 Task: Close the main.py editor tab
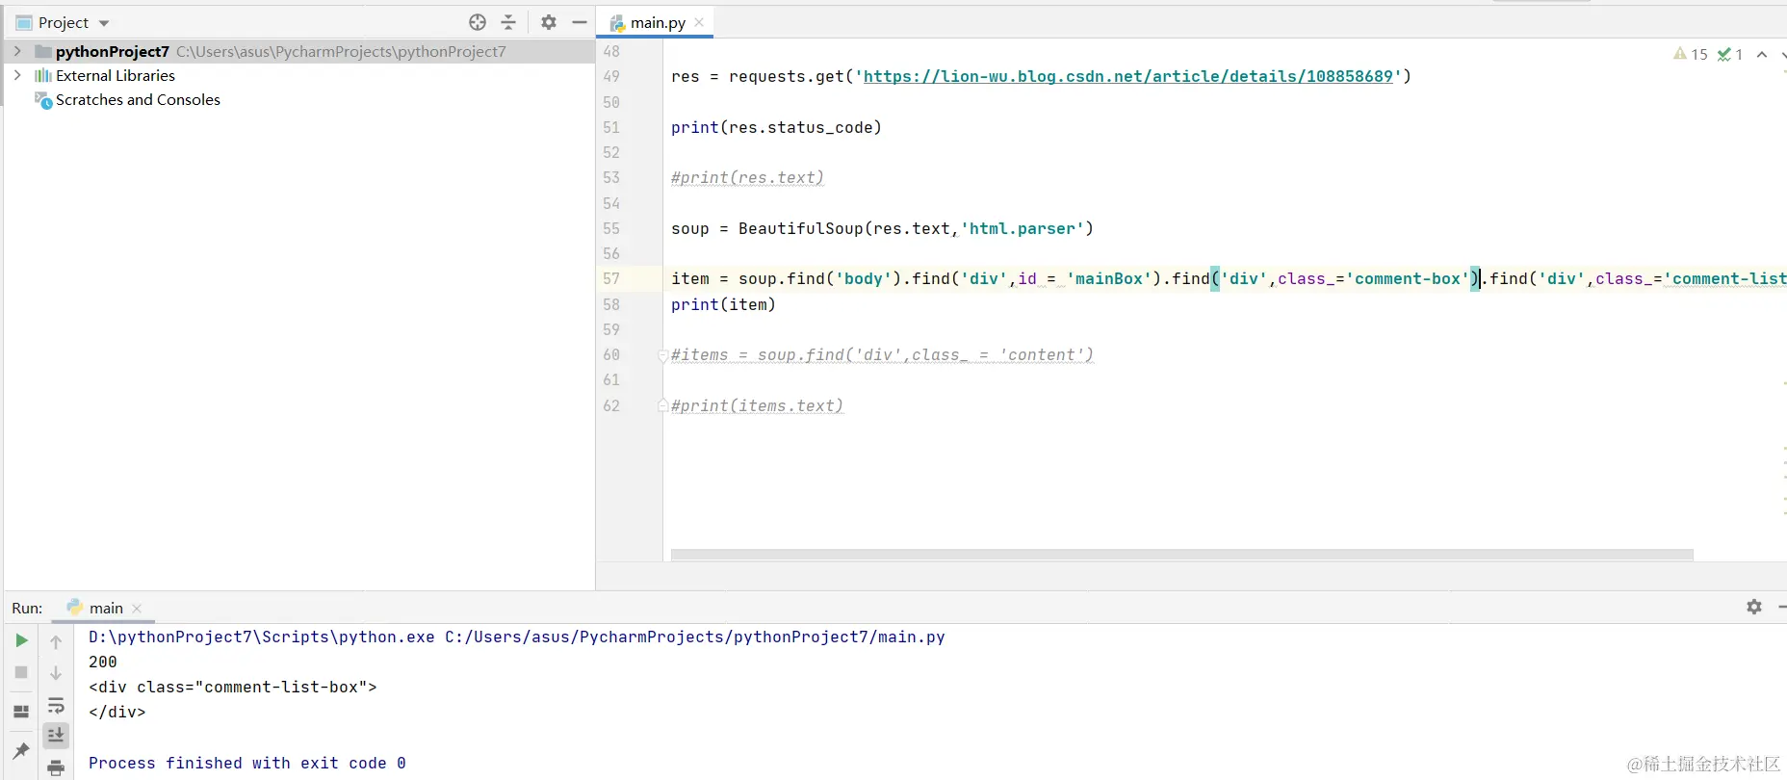[x=699, y=22]
